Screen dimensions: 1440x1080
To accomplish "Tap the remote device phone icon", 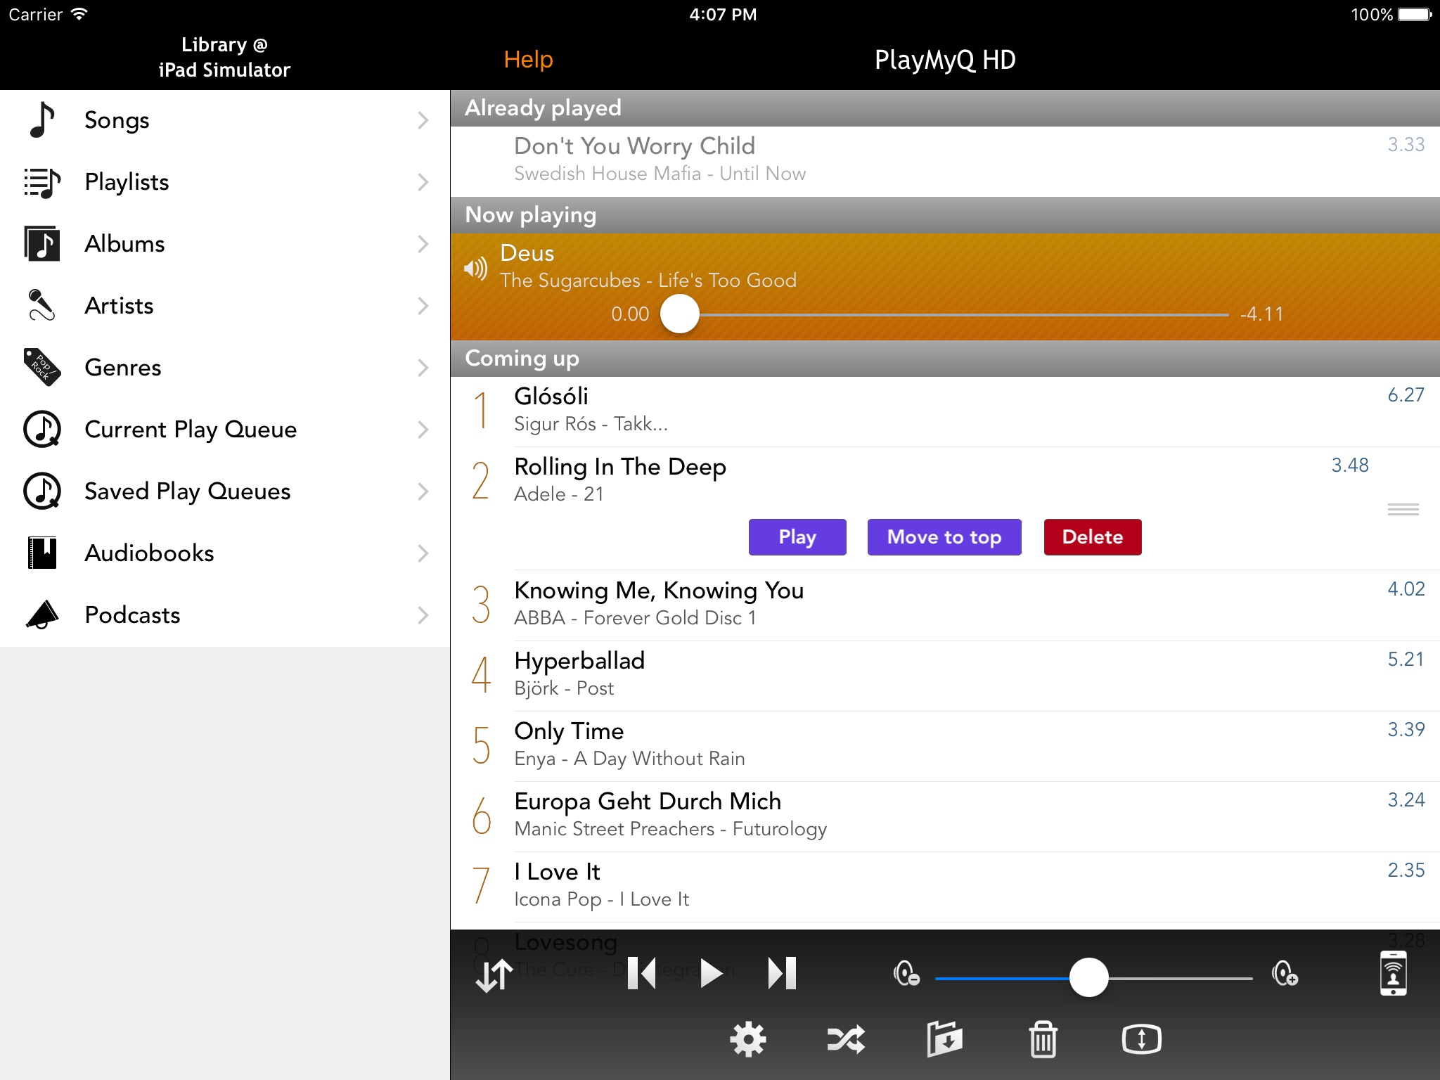I will tap(1393, 974).
